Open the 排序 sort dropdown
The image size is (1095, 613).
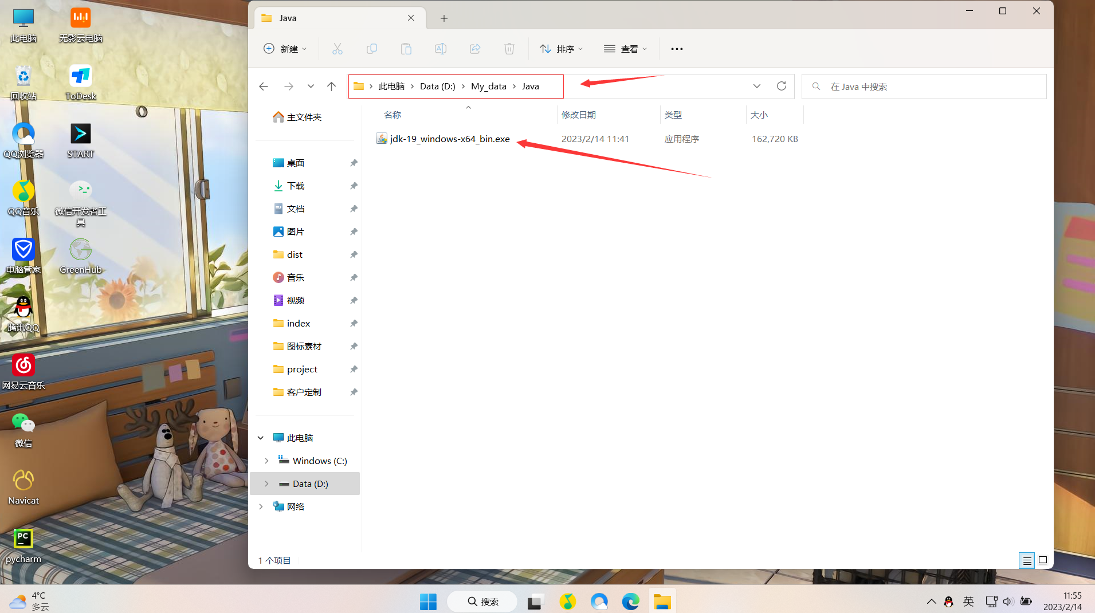[x=561, y=49]
